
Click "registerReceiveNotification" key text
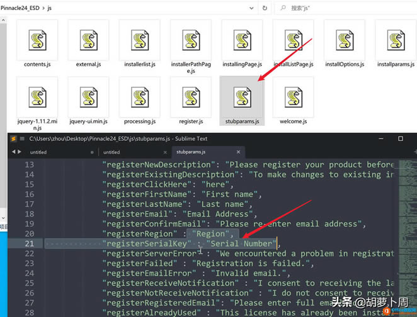pyautogui.click(x=171, y=283)
